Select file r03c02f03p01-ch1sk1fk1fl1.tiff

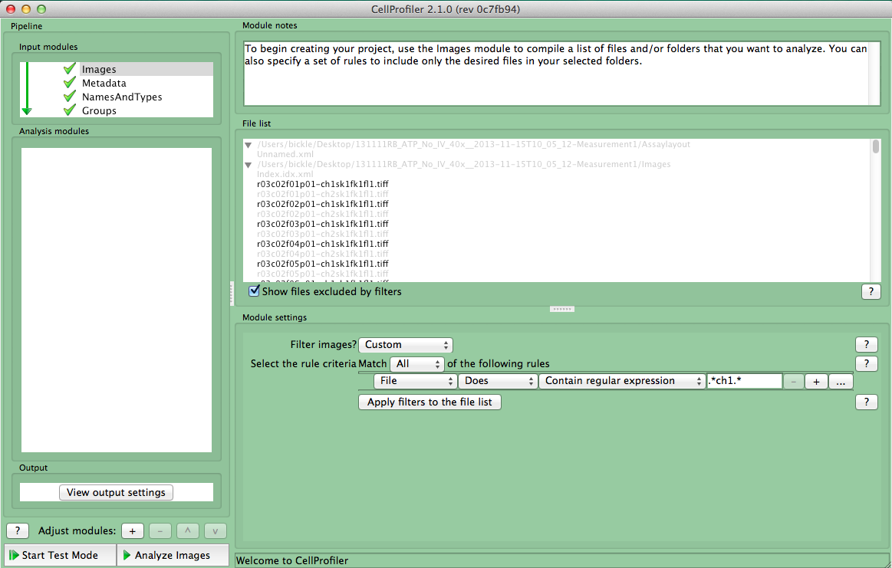click(323, 224)
